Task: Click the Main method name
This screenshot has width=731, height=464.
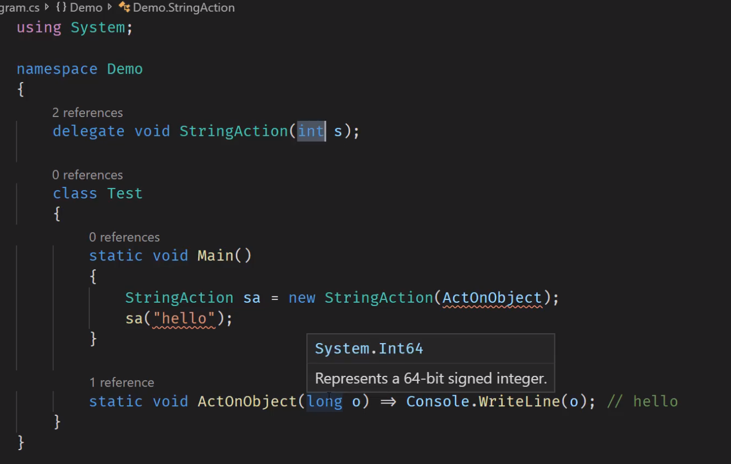Action: (x=215, y=256)
